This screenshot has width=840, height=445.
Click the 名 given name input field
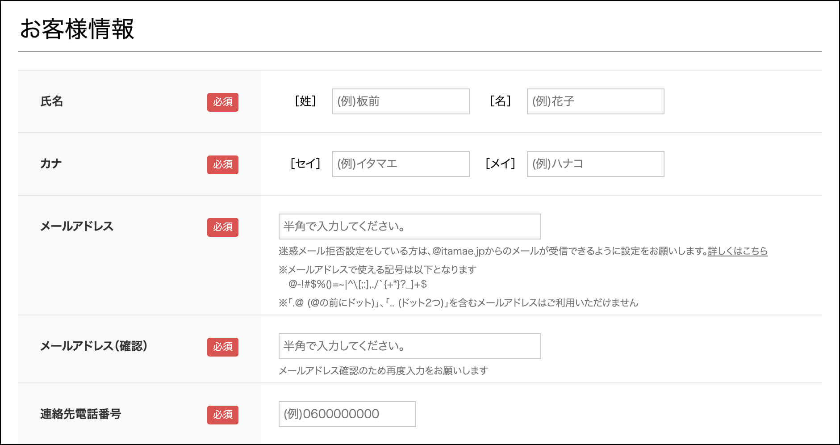click(x=595, y=101)
